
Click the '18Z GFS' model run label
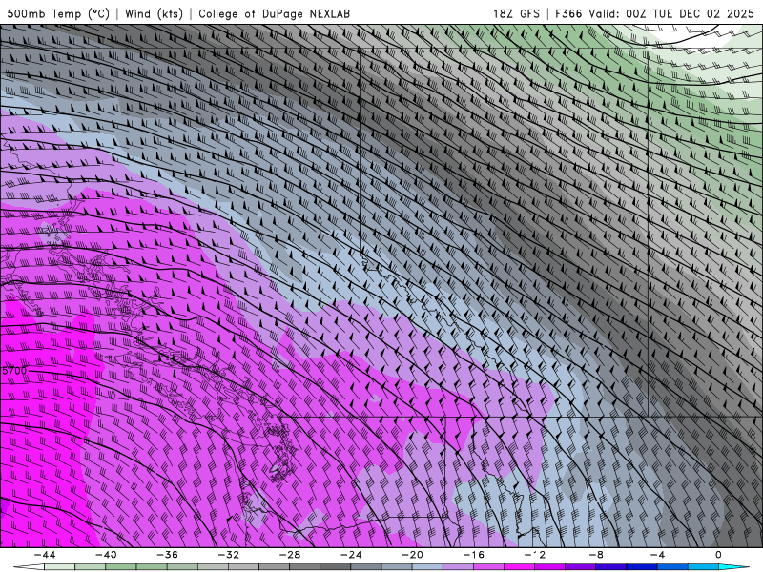coord(516,13)
